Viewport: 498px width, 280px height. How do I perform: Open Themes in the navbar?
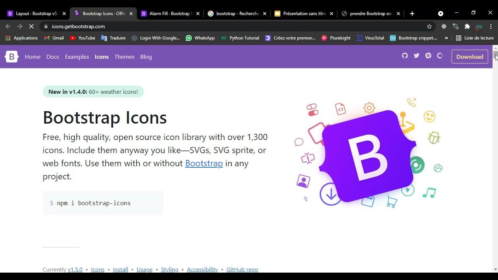point(124,57)
